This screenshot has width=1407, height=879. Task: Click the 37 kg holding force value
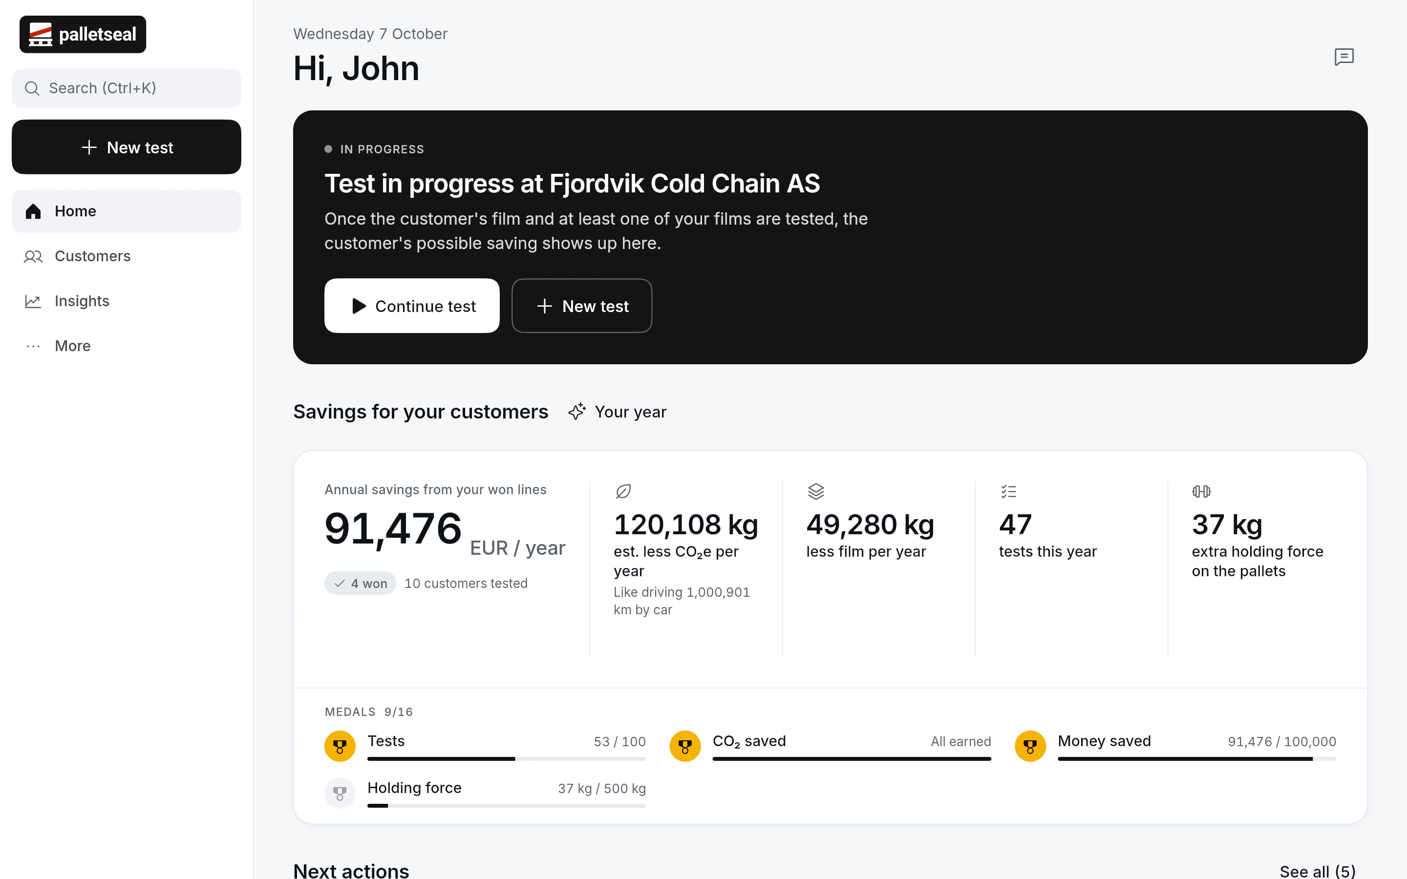pos(1227,524)
